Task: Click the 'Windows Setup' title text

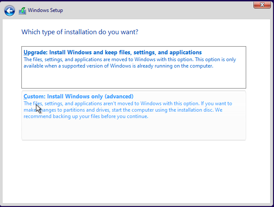Action: tap(45, 10)
